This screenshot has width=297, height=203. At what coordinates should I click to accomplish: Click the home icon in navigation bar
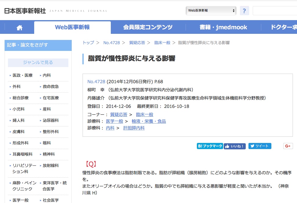coord(20,28)
